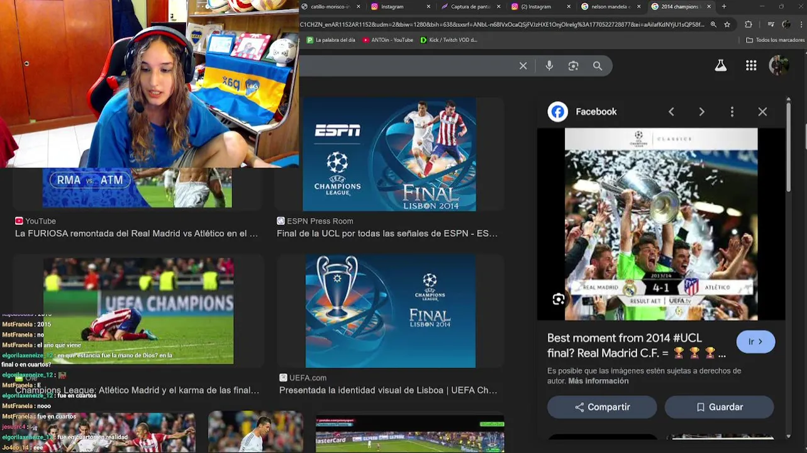Open the Todos los marcadores folder

(x=775, y=40)
